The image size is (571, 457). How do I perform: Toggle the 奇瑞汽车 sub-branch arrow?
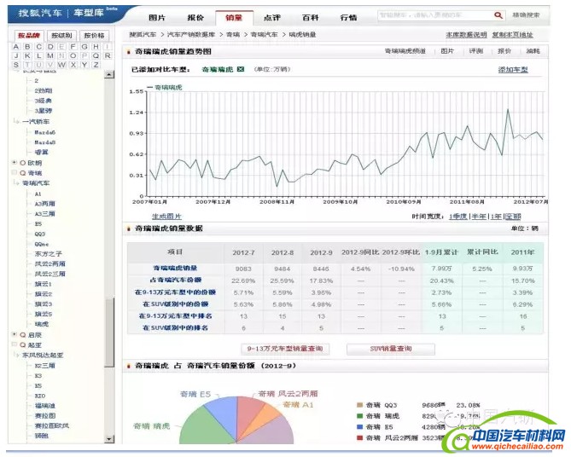pyautogui.click(x=16, y=182)
